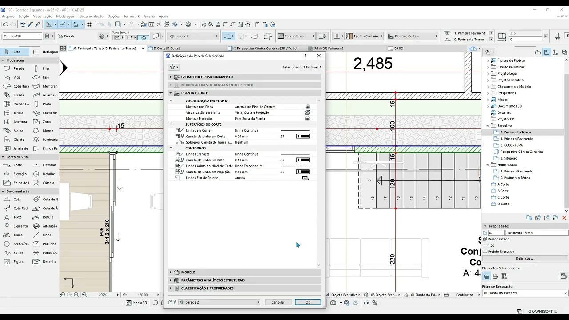
Task: Toggle the Retângulo marquee tool
Action: (x=46, y=52)
